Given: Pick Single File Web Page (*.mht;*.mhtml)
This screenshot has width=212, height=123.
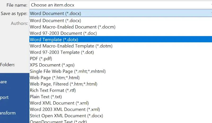Looking at the screenshot, I should click(68, 71).
